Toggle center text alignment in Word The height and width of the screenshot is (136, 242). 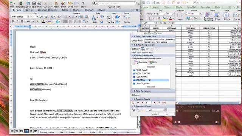tap(70, 22)
